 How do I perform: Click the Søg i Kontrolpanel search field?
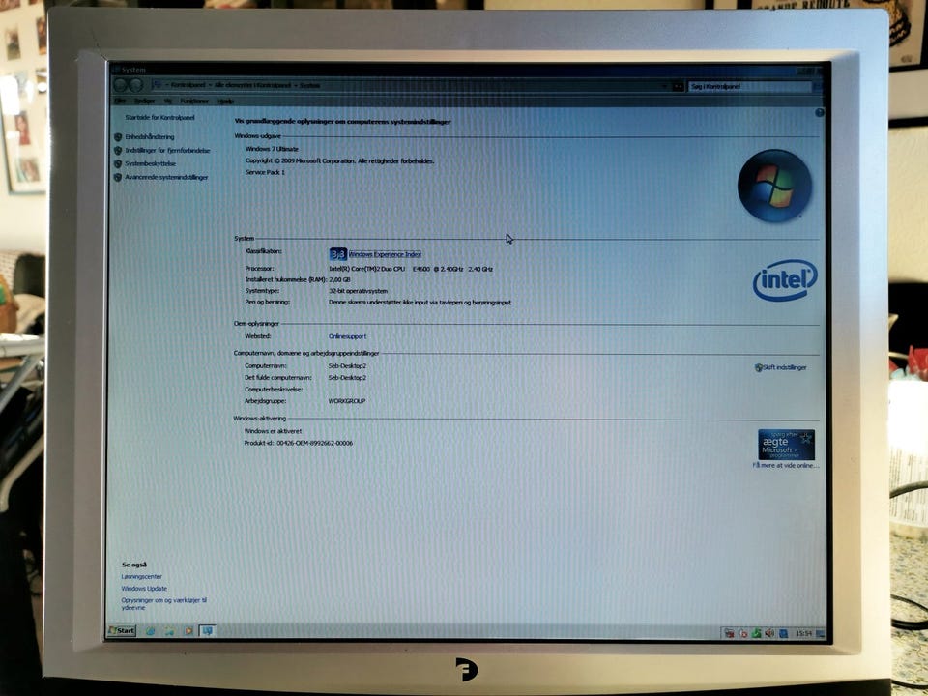click(x=750, y=86)
